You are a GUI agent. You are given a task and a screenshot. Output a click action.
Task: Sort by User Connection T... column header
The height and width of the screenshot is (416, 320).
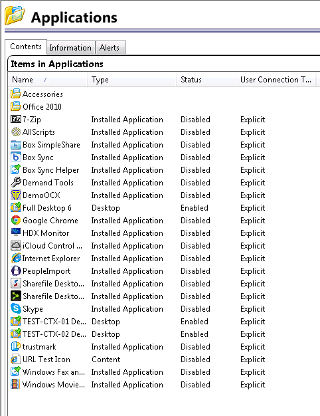(276, 80)
